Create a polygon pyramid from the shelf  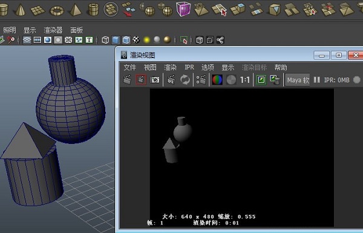pyautogui.click(x=75, y=10)
